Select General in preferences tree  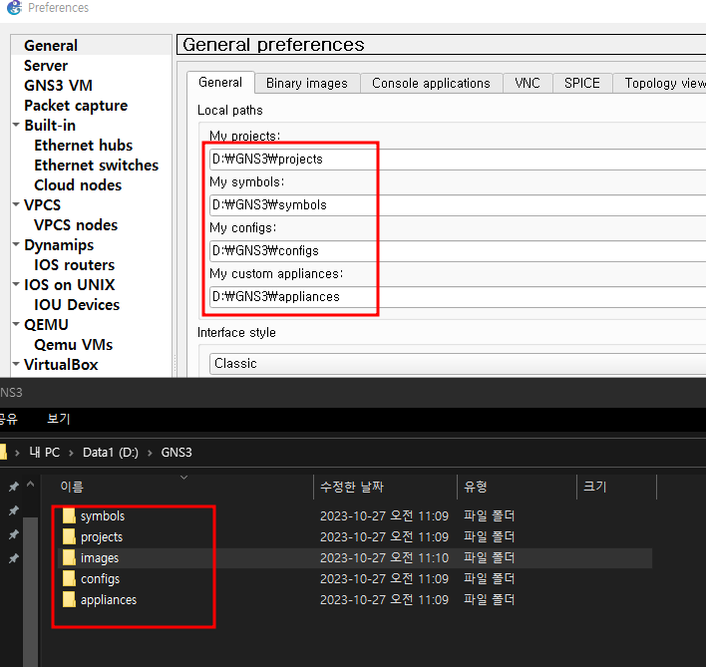pos(51,46)
